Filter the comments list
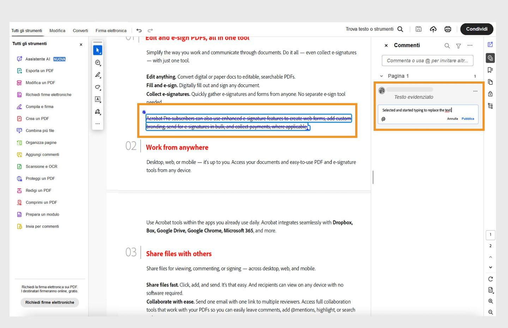This screenshot has height=328, width=508. (459, 46)
